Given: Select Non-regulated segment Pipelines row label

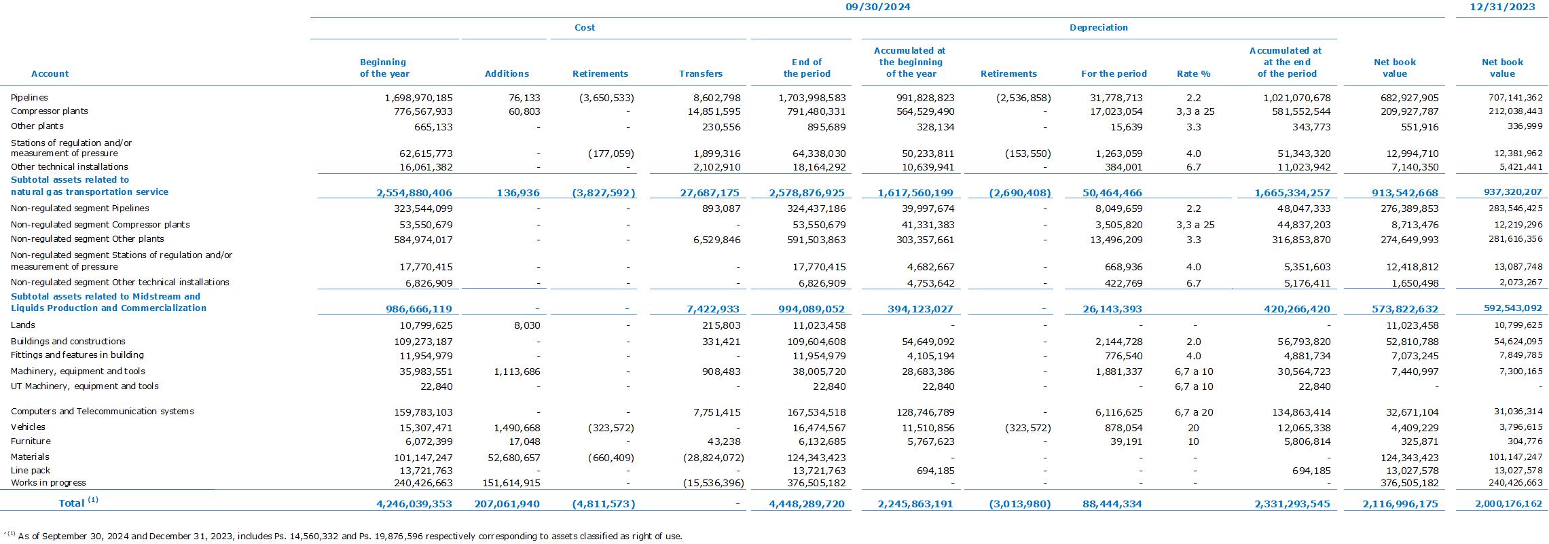Looking at the screenshot, I should 80,208.
